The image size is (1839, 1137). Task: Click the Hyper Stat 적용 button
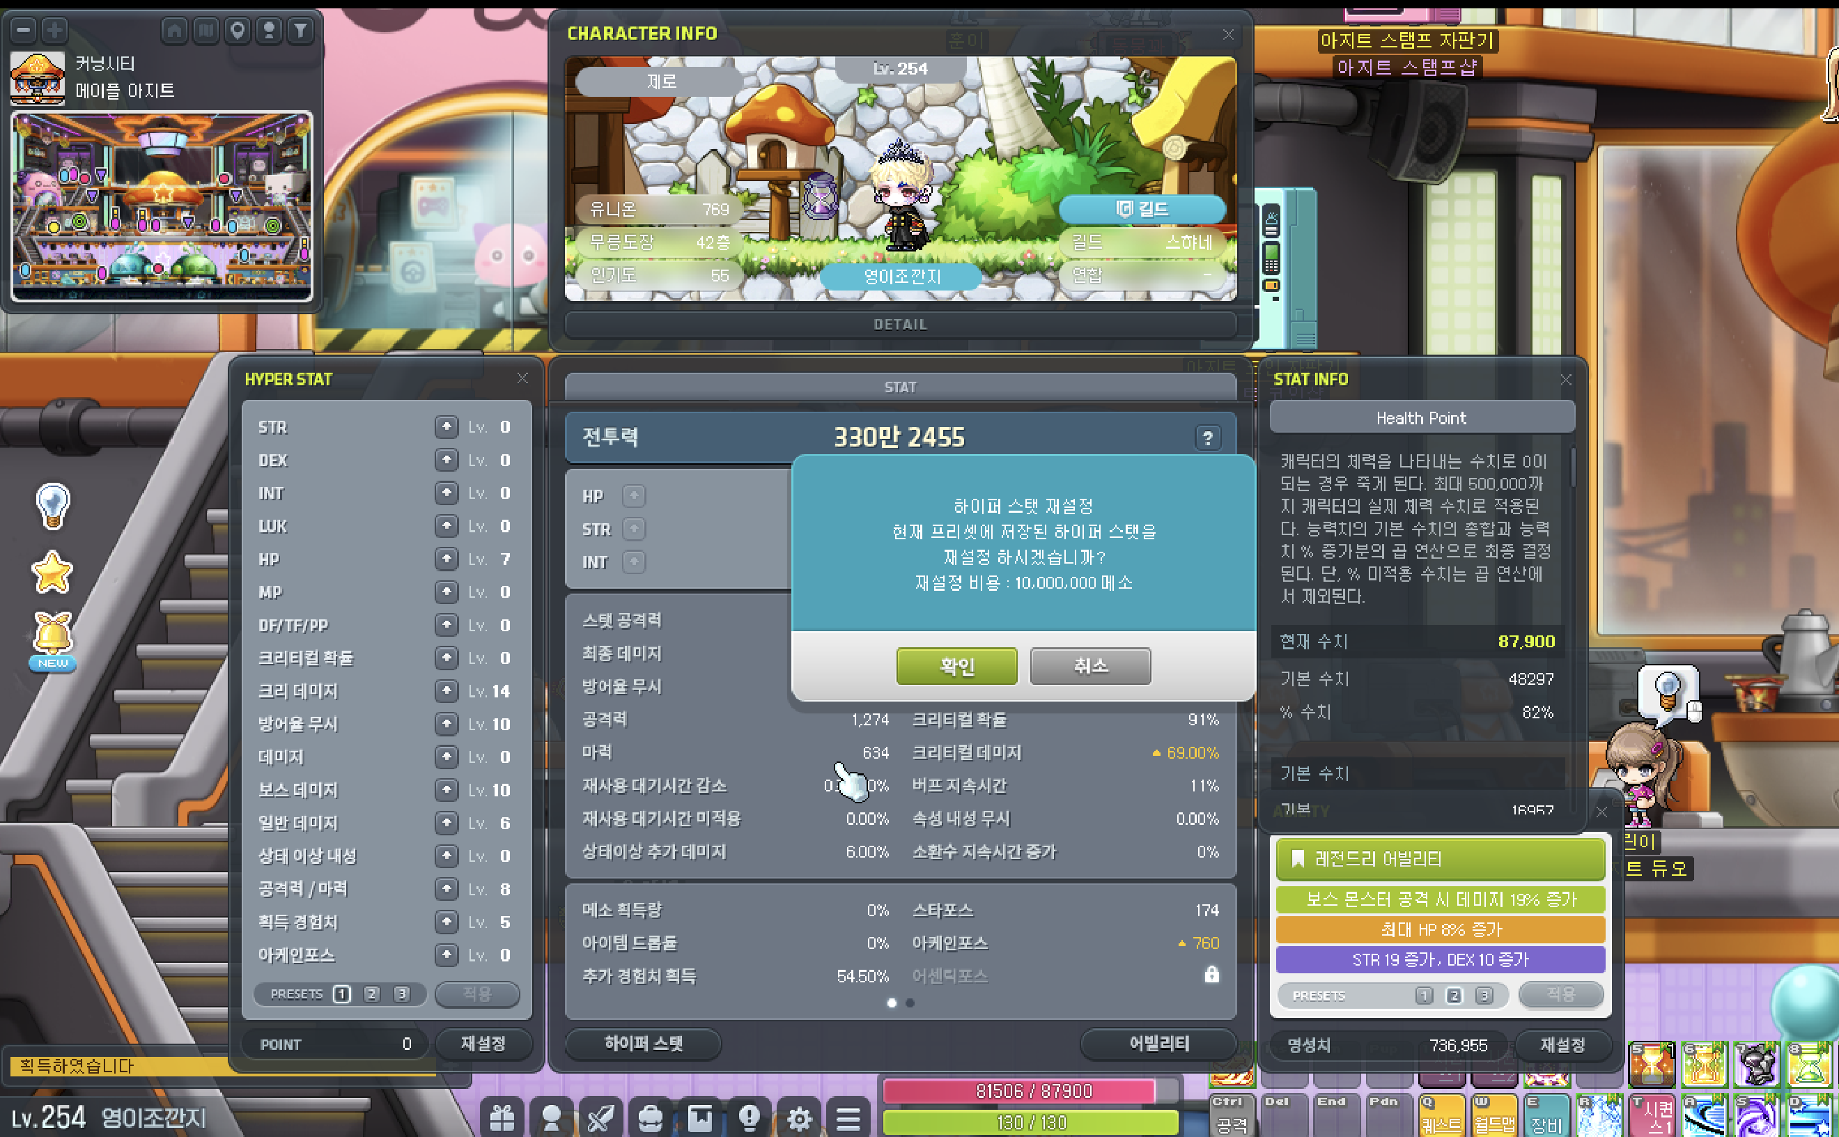[x=477, y=994]
